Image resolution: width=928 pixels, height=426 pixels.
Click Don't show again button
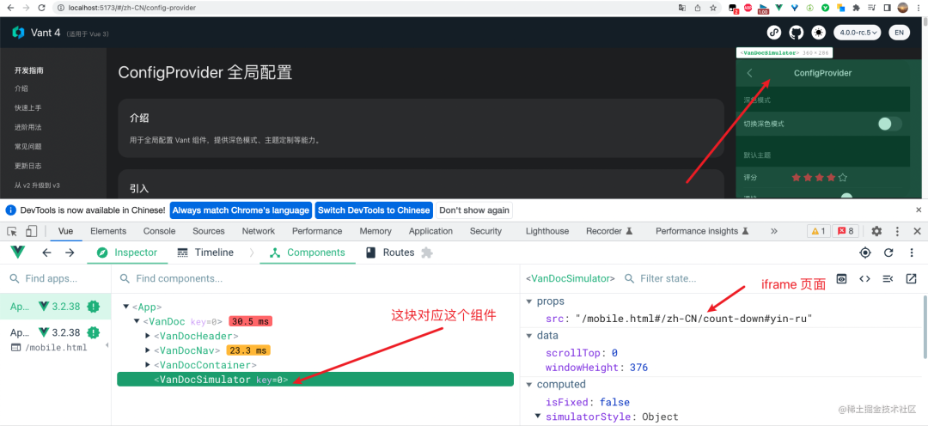coord(474,210)
